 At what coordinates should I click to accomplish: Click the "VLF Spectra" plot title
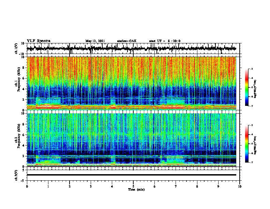point(39,41)
